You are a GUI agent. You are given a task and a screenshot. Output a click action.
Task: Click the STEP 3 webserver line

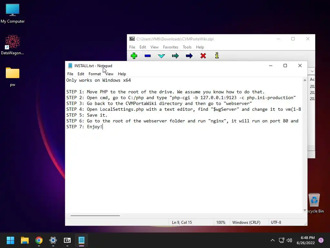pyautogui.click(x=159, y=103)
